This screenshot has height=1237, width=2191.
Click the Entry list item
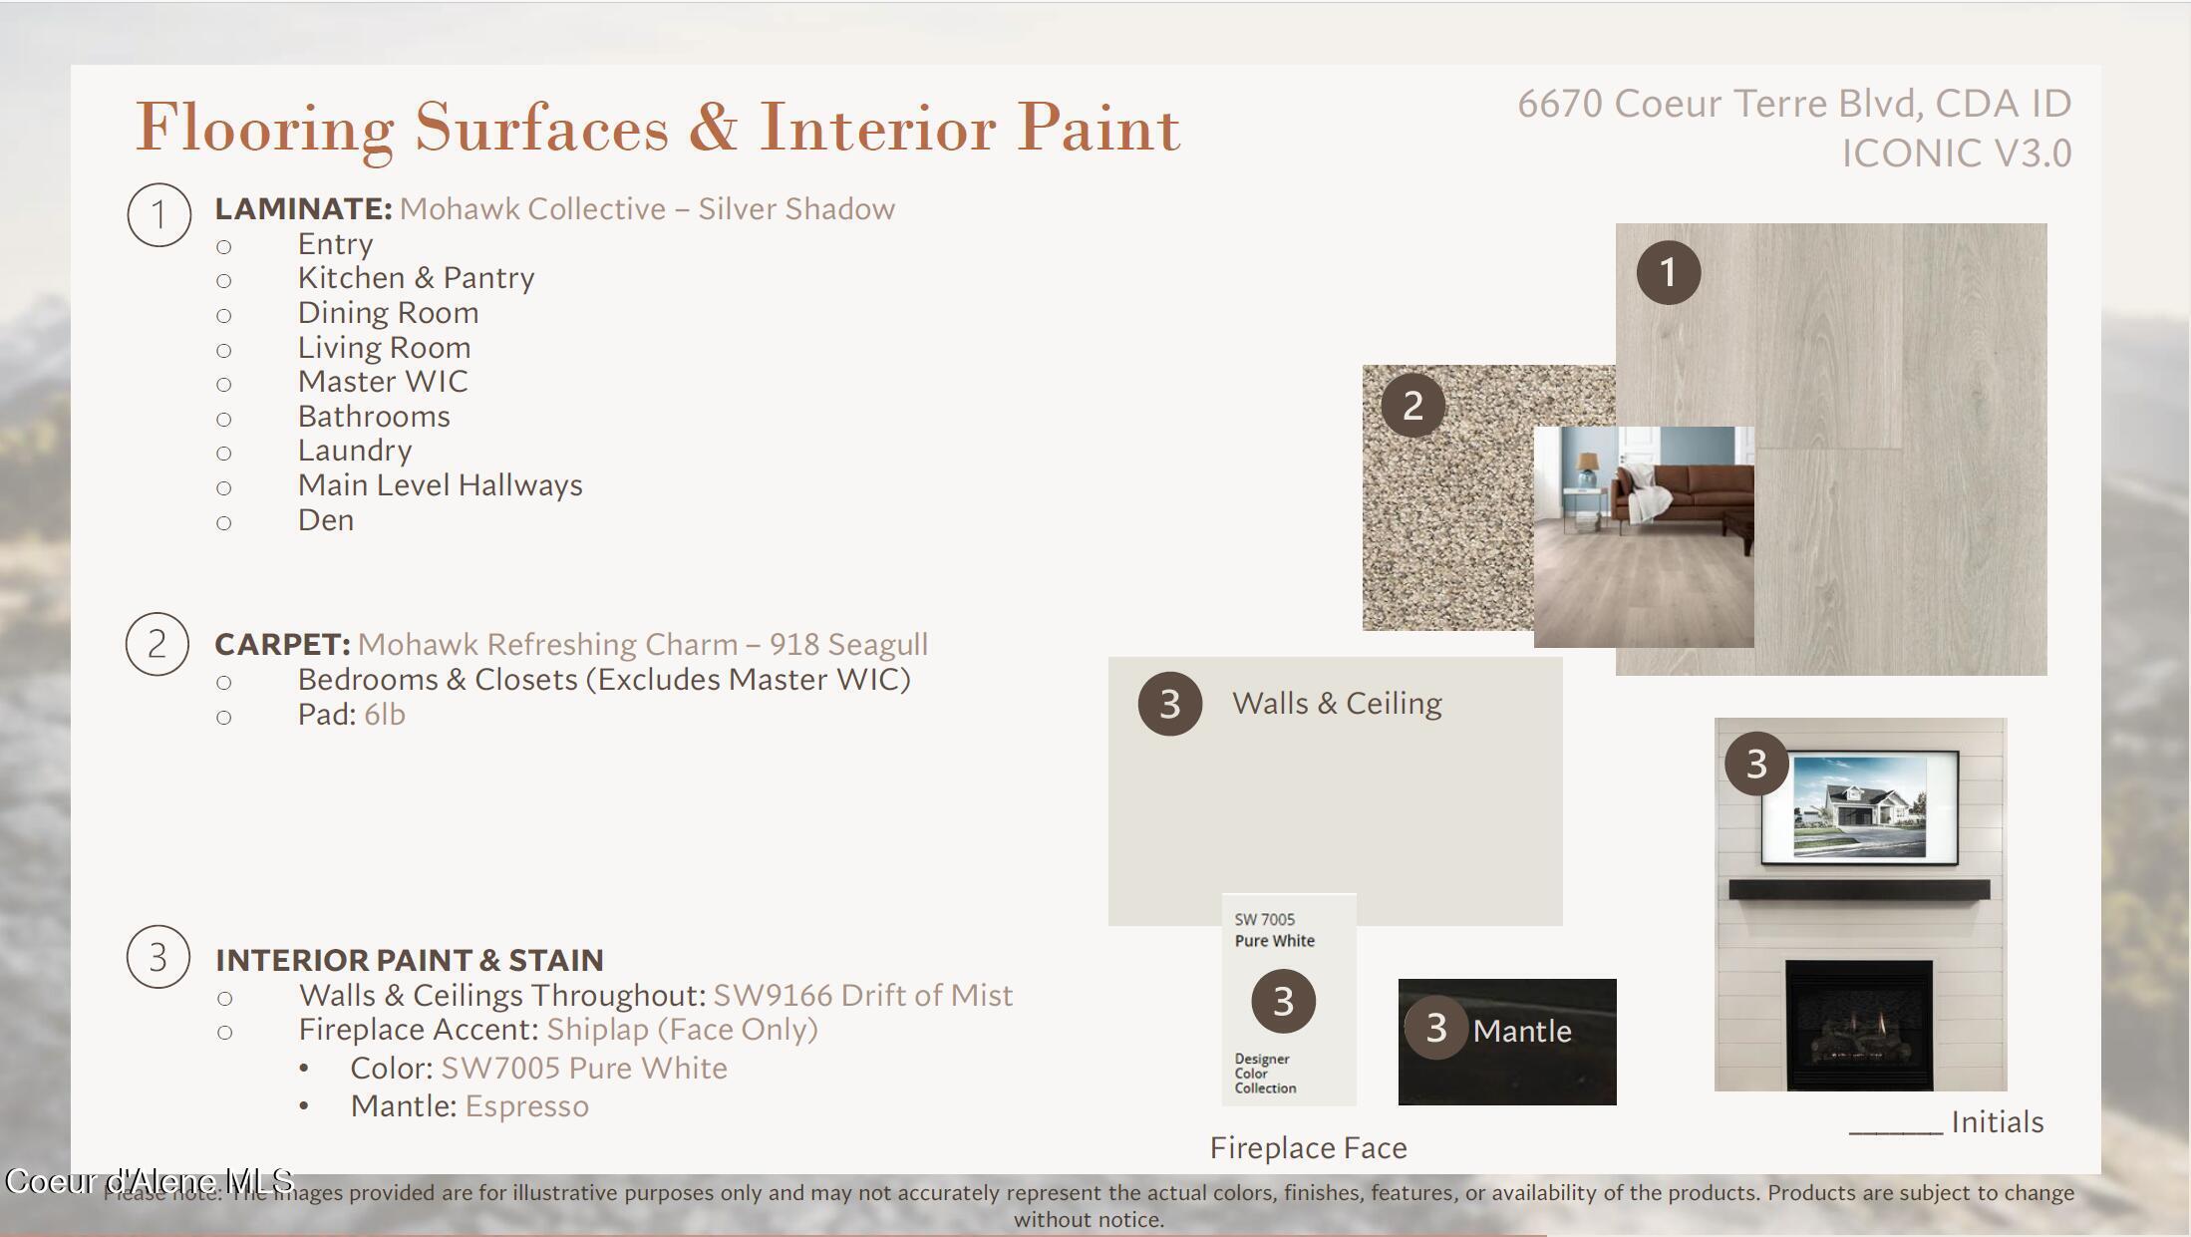[x=335, y=244]
